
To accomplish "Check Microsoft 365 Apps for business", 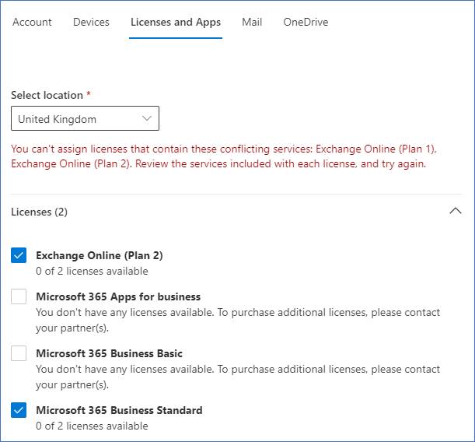I will [19, 296].
